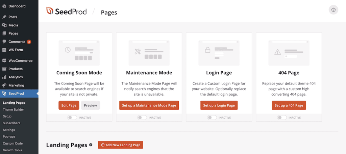Open Custom Code submenu link

coord(13,144)
